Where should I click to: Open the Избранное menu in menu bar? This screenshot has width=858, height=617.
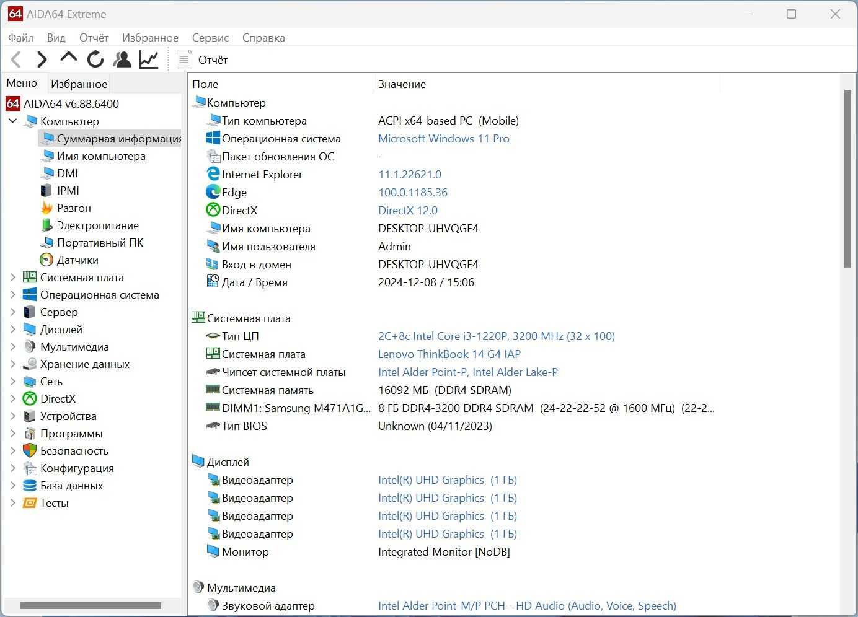click(150, 38)
